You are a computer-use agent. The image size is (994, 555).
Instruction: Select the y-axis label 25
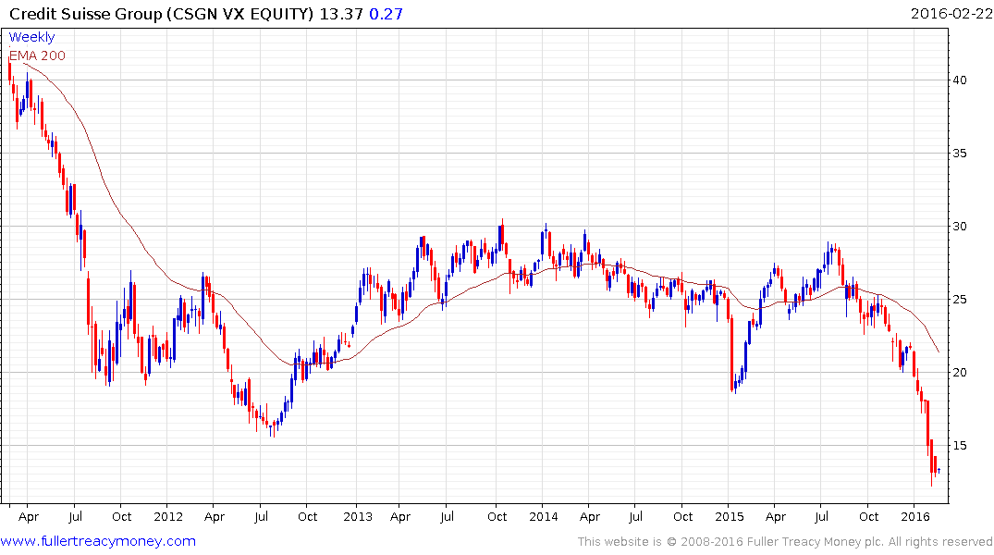[959, 300]
